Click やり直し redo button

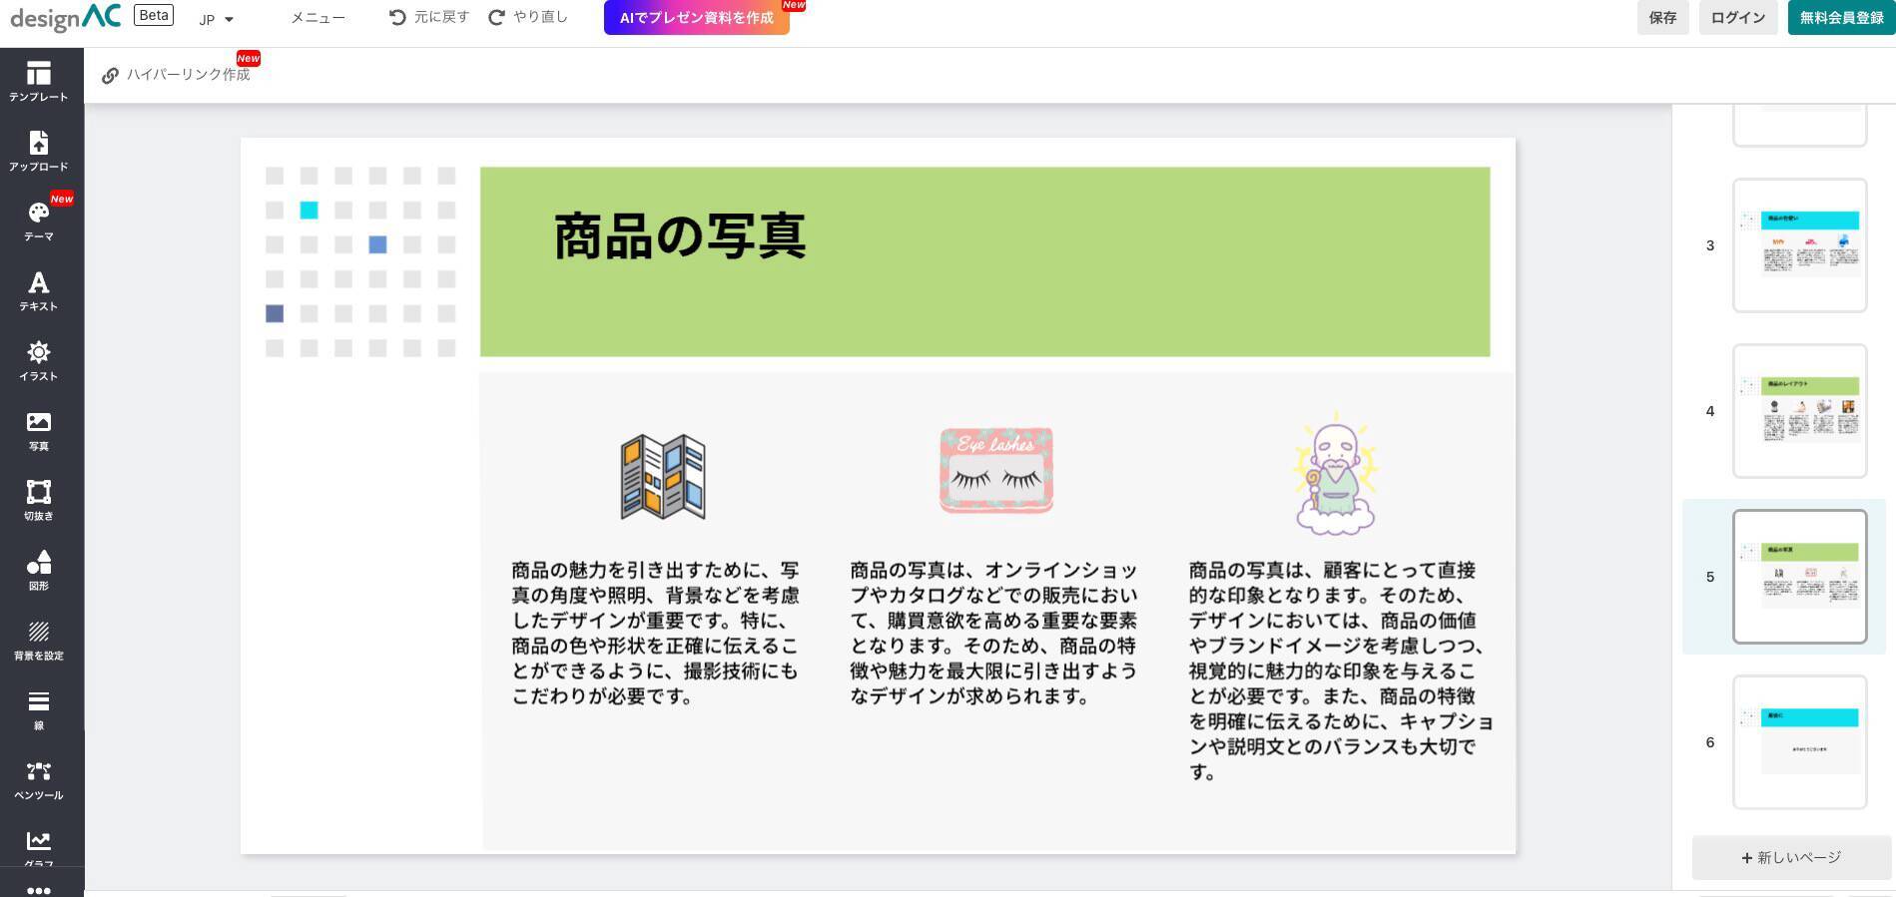528,17
